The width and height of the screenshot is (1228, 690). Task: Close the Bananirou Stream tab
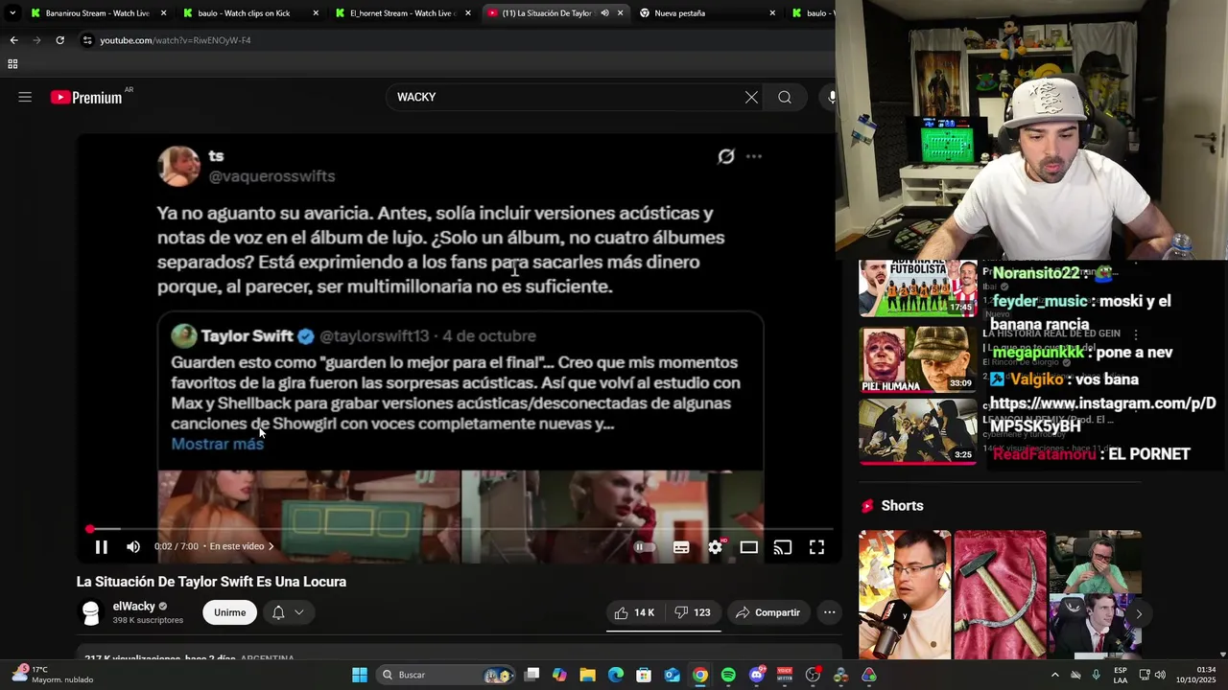[x=163, y=13]
